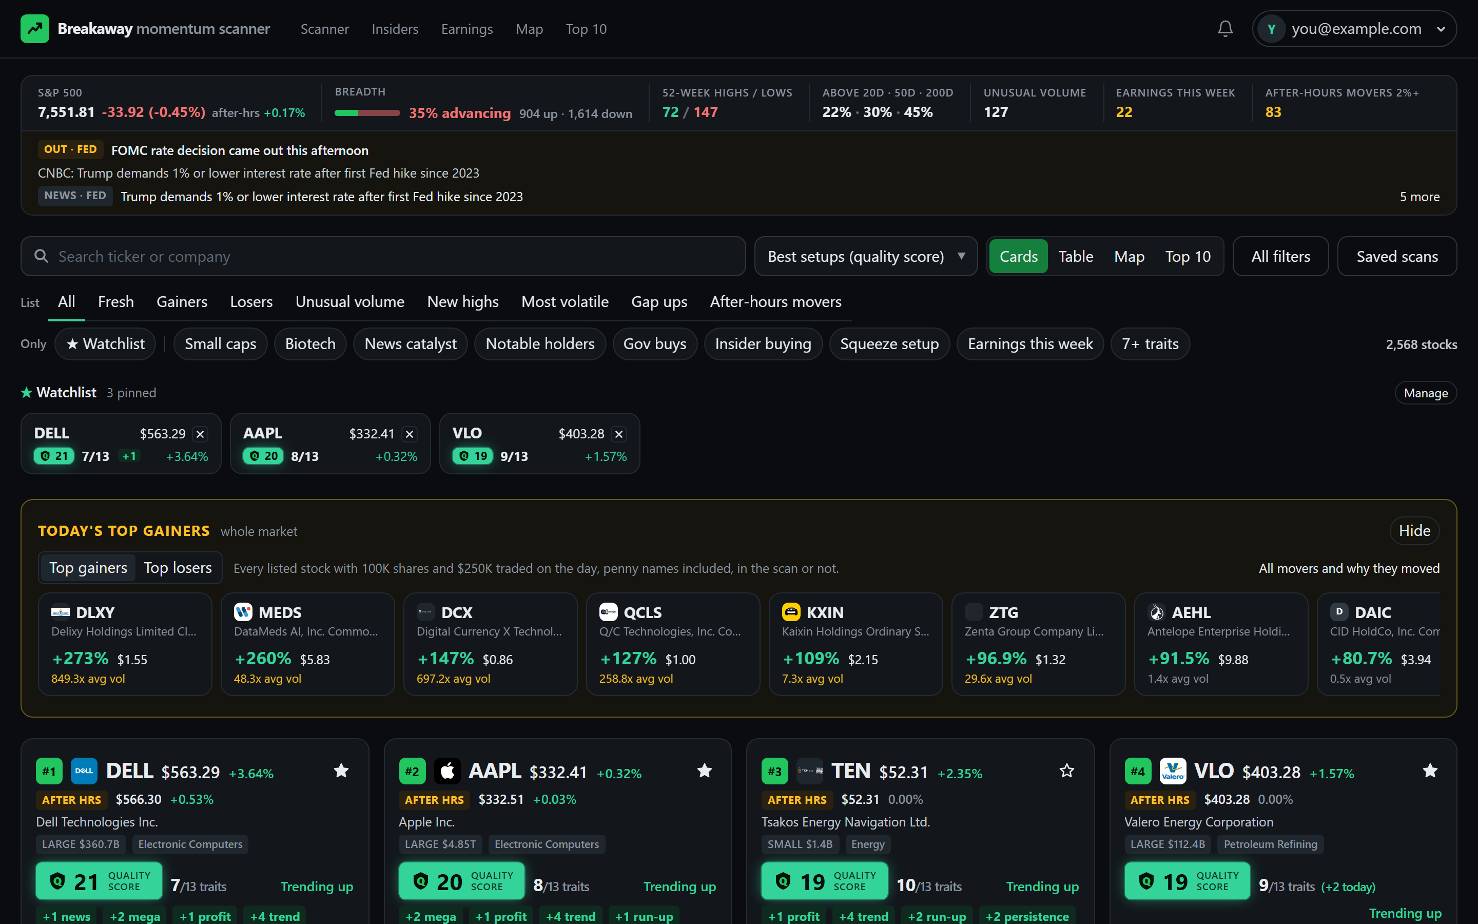
Task: Toggle the Watchlist only filter
Action: tap(105, 344)
